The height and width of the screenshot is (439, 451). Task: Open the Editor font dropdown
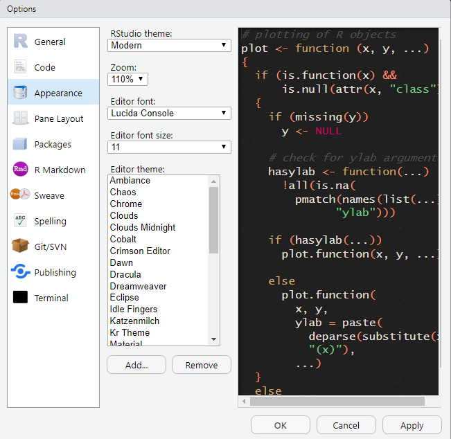tap(169, 113)
